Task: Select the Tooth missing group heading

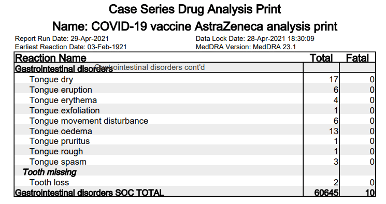Action: tap(50, 172)
